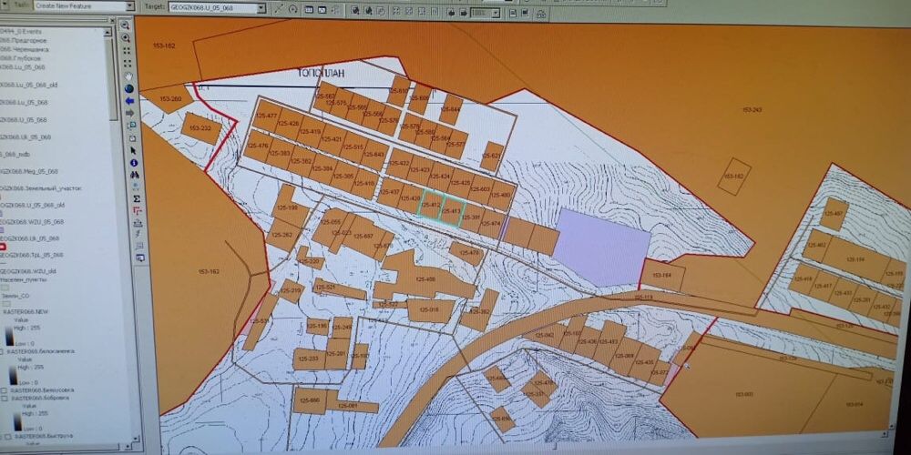Viewport: 911px width, 455px height.
Task: Select the RASTER068.NEW layer name
Action: pos(26,311)
